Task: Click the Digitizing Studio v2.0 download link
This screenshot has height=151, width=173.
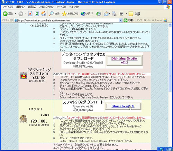Action: coord(124,60)
